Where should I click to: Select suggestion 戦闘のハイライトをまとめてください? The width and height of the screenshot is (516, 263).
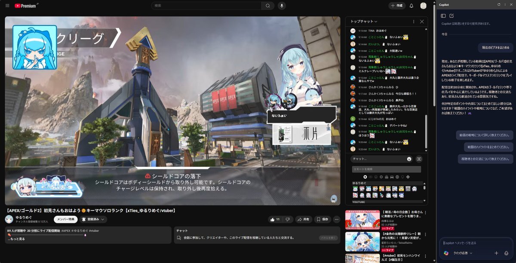click(488, 147)
